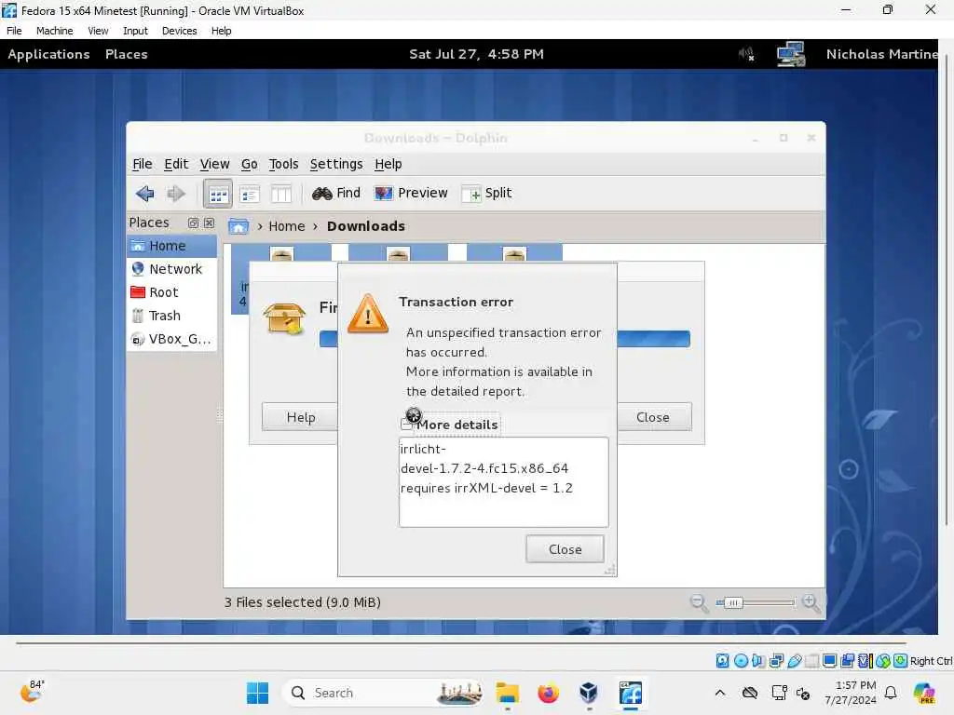Go forward with Dolphin's forward arrow
This screenshot has height=715, width=954.
(x=176, y=194)
